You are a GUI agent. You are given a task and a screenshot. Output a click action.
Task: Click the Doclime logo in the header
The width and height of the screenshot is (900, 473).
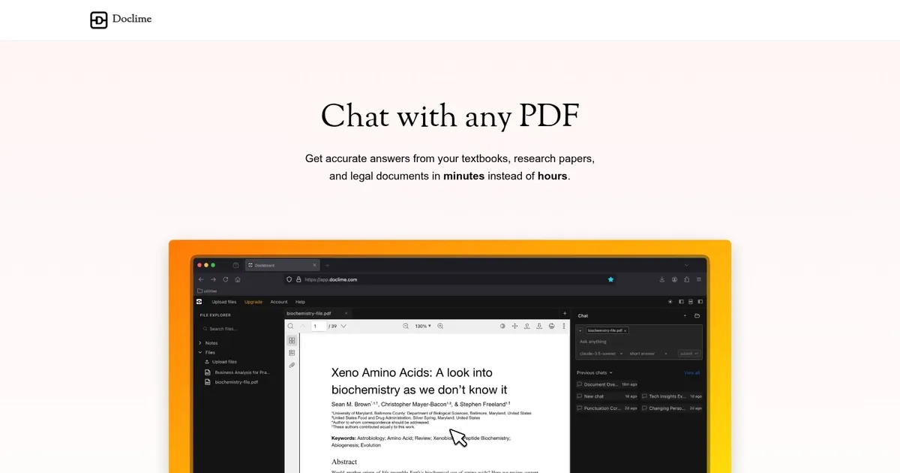(121, 20)
